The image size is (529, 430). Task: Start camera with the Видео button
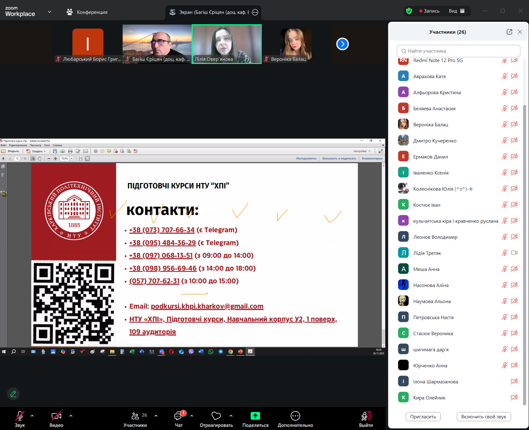click(56, 419)
